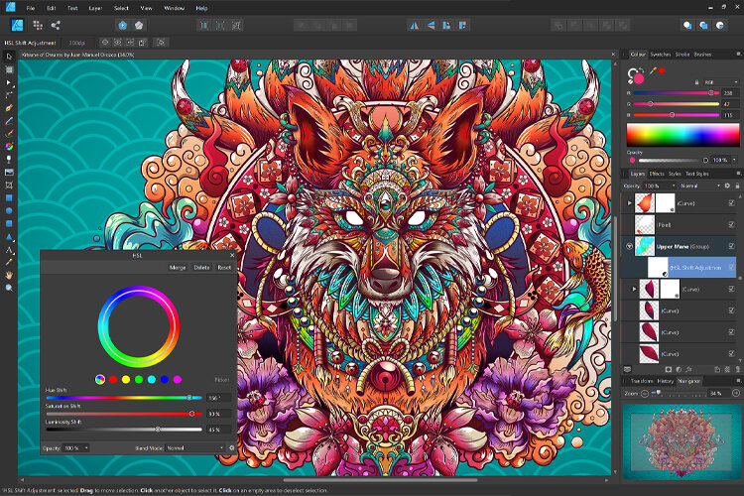The height and width of the screenshot is (496, 744).
Task: Click Flip Vertical toolbar icon
Action: pos(431,26)
